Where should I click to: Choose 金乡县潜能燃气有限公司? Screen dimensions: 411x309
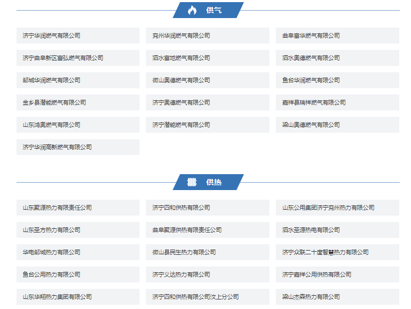pyautogui.click(x=78, y=102)
